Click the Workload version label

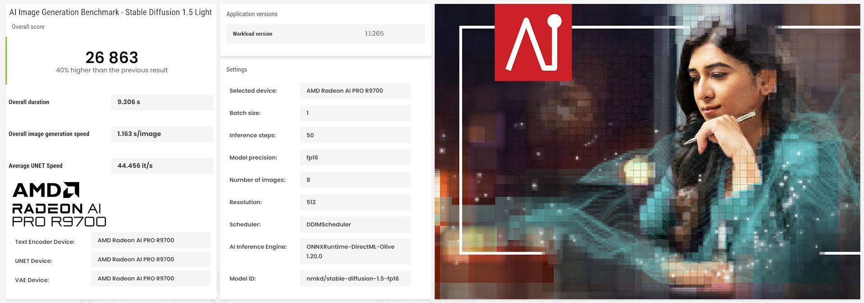point(252,34)
